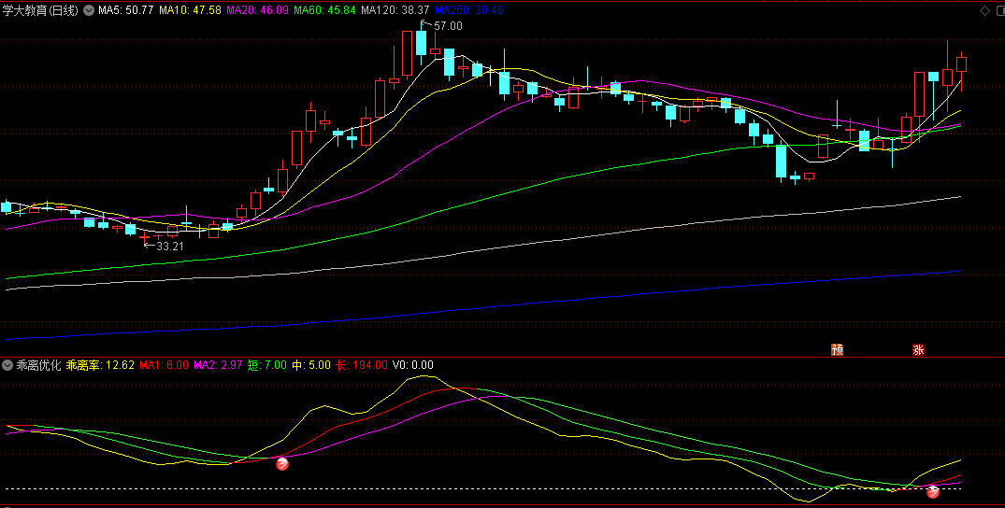Click the 33.21 low price arrow label

pyautogui.click(x=162, y=246)
